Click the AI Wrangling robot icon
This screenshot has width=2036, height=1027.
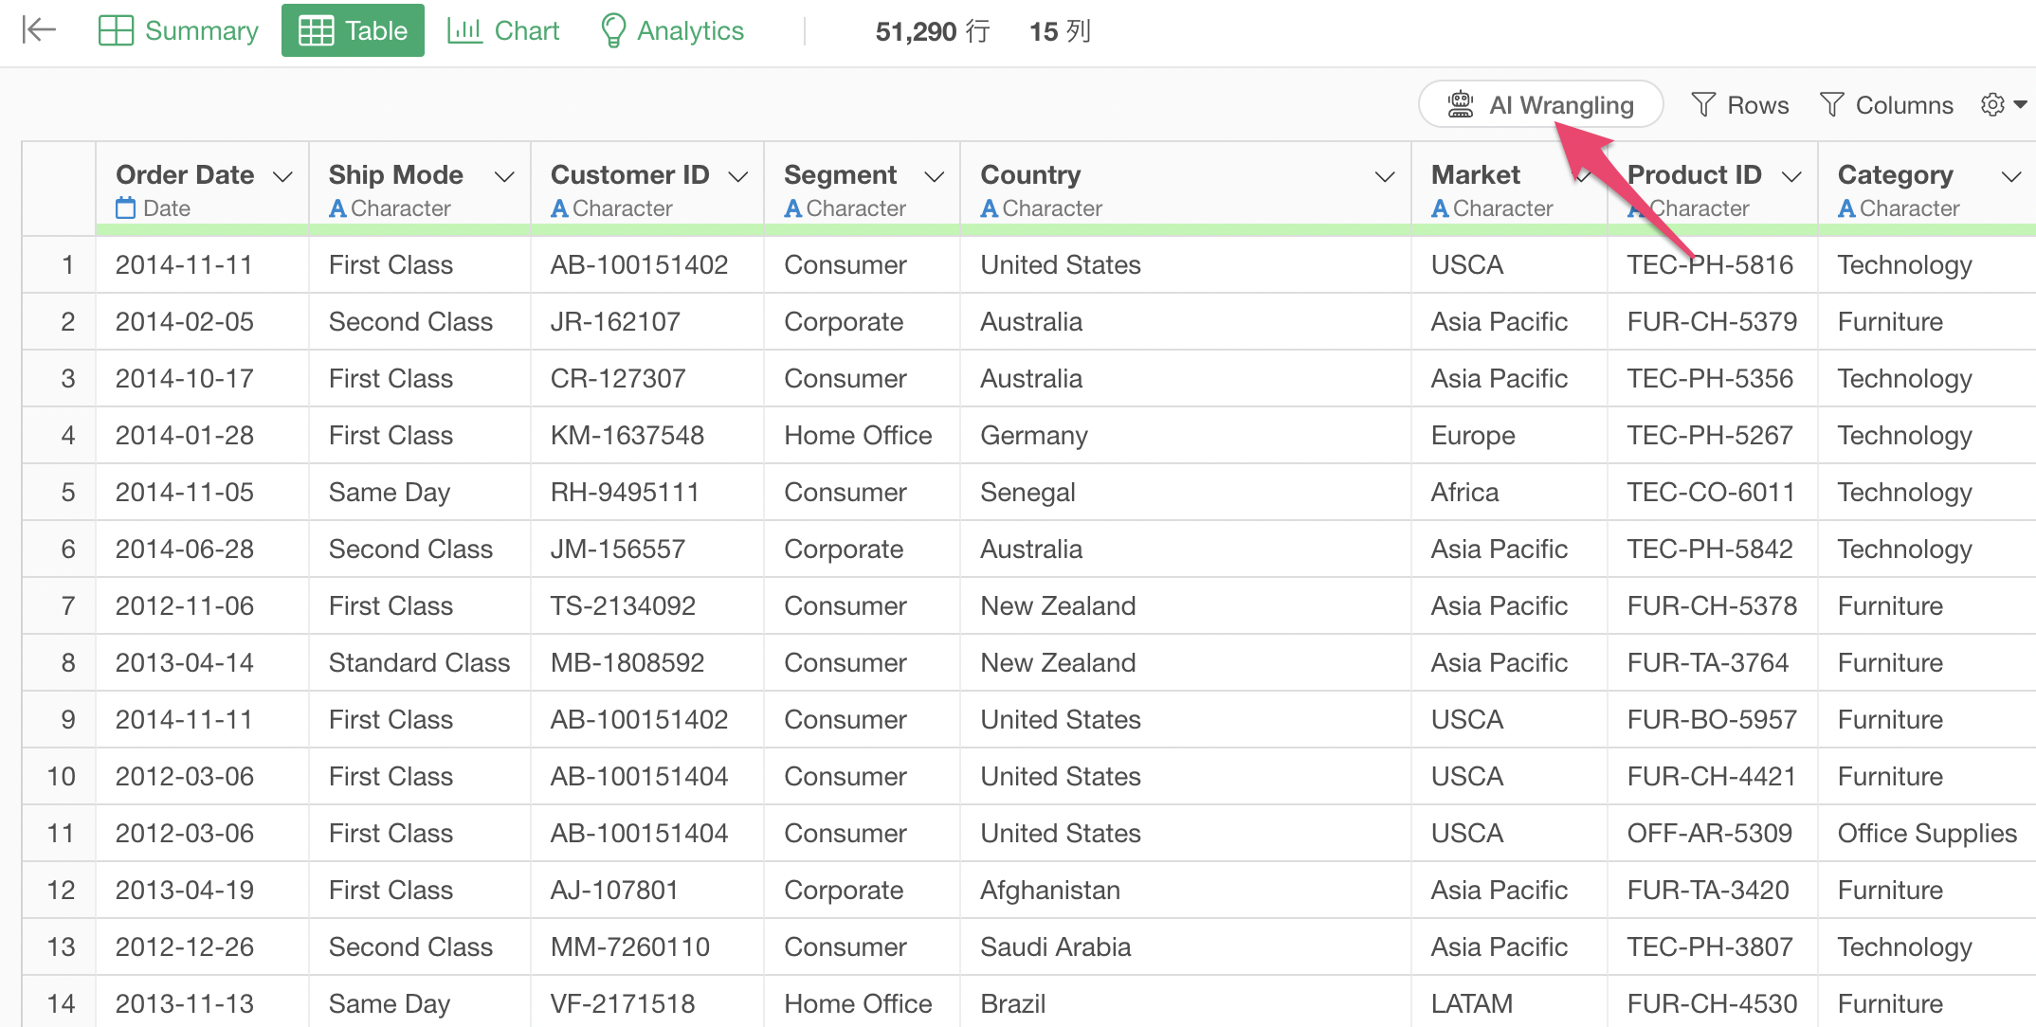pyautogui.click(x=1461, y=104)
